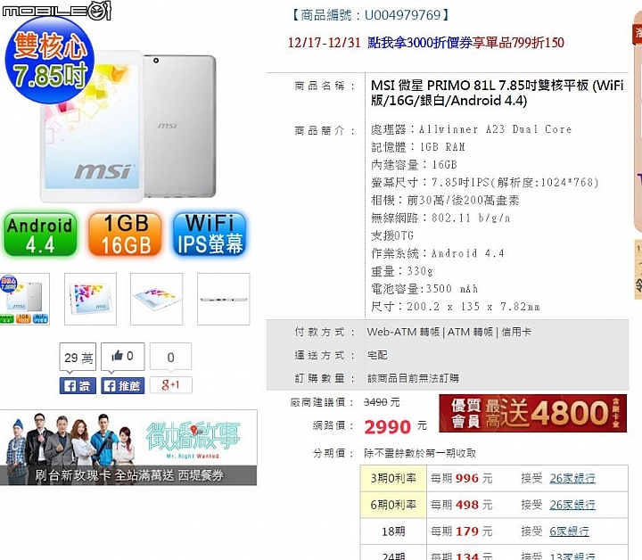Viewport: 642px width, 560px height.
Task: Click the 1GB 16GB orange badge
Action: pyautogui.click(x=125, y=235)
